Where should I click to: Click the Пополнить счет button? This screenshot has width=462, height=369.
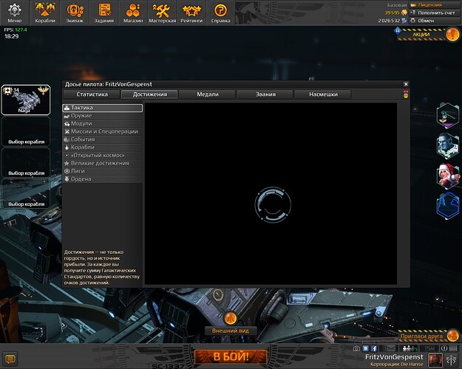coord(435,13)
